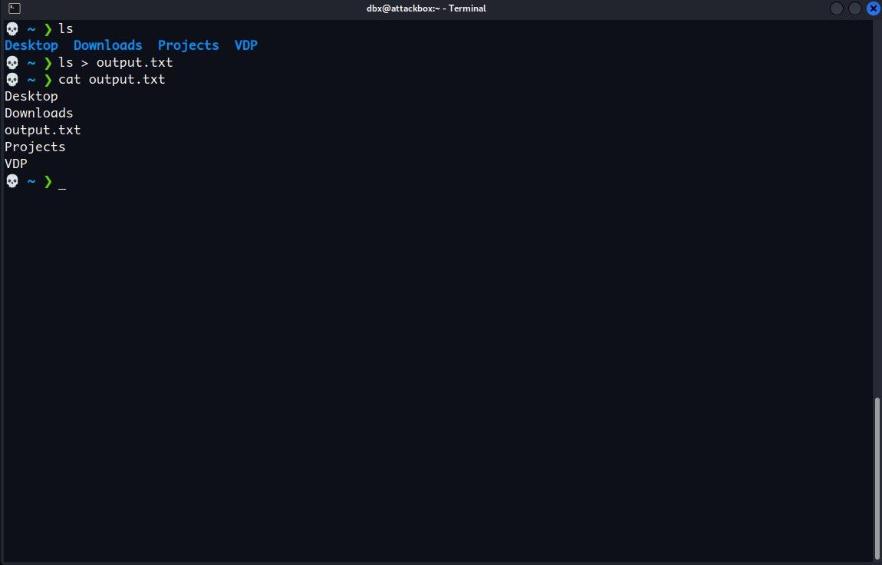Click the skull icon beside the ls redirect command
Image resolution: width=882 pixels, height=565 pixels.
[x=12, y=62]
